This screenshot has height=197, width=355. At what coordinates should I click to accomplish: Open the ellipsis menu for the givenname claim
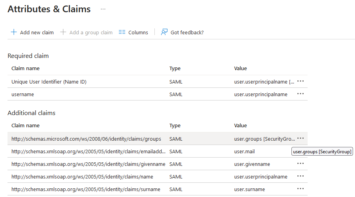pyautogui.click(x=301, y=164)
